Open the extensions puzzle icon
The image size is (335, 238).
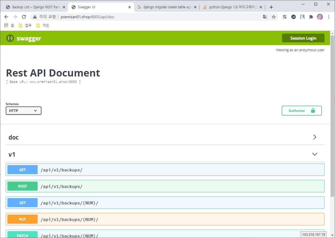[311, 17]
